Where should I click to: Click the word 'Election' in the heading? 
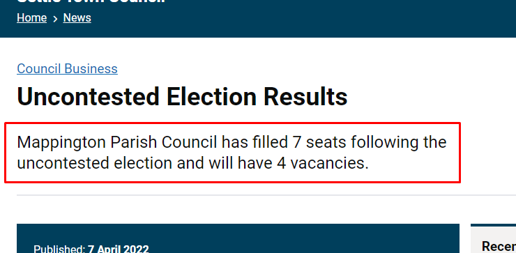pyautogui.click(x=211, y=97)
